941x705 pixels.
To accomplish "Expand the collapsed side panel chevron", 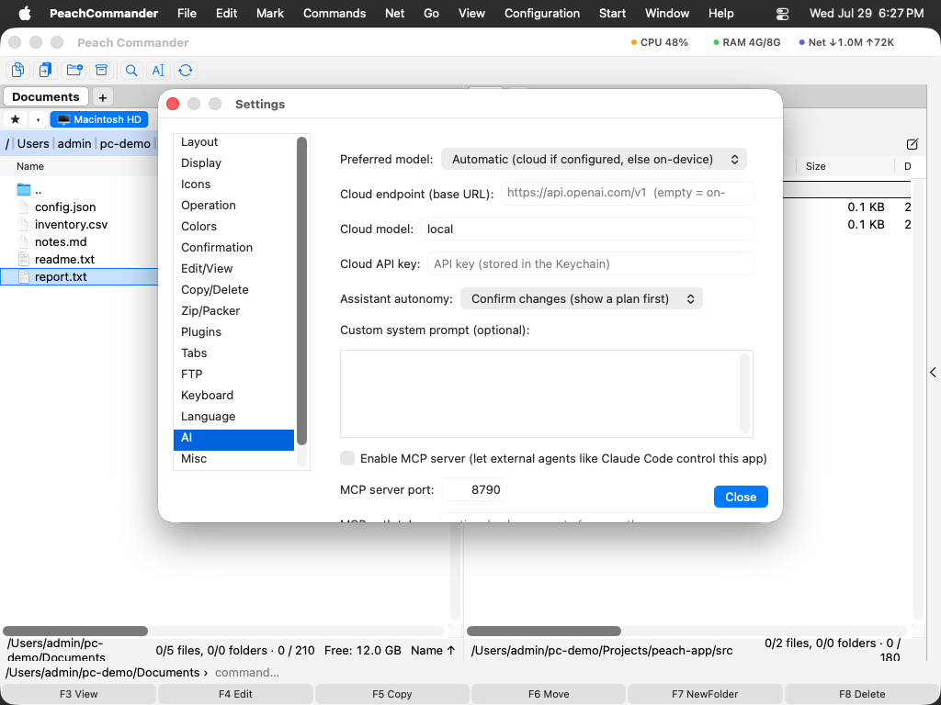I will 934,373.
